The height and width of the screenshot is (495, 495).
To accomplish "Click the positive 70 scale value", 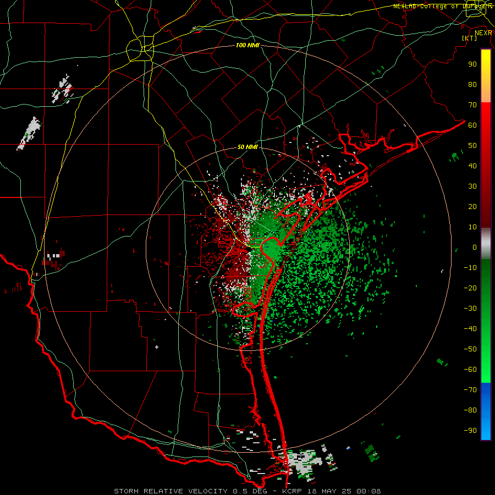I will 472,105.
